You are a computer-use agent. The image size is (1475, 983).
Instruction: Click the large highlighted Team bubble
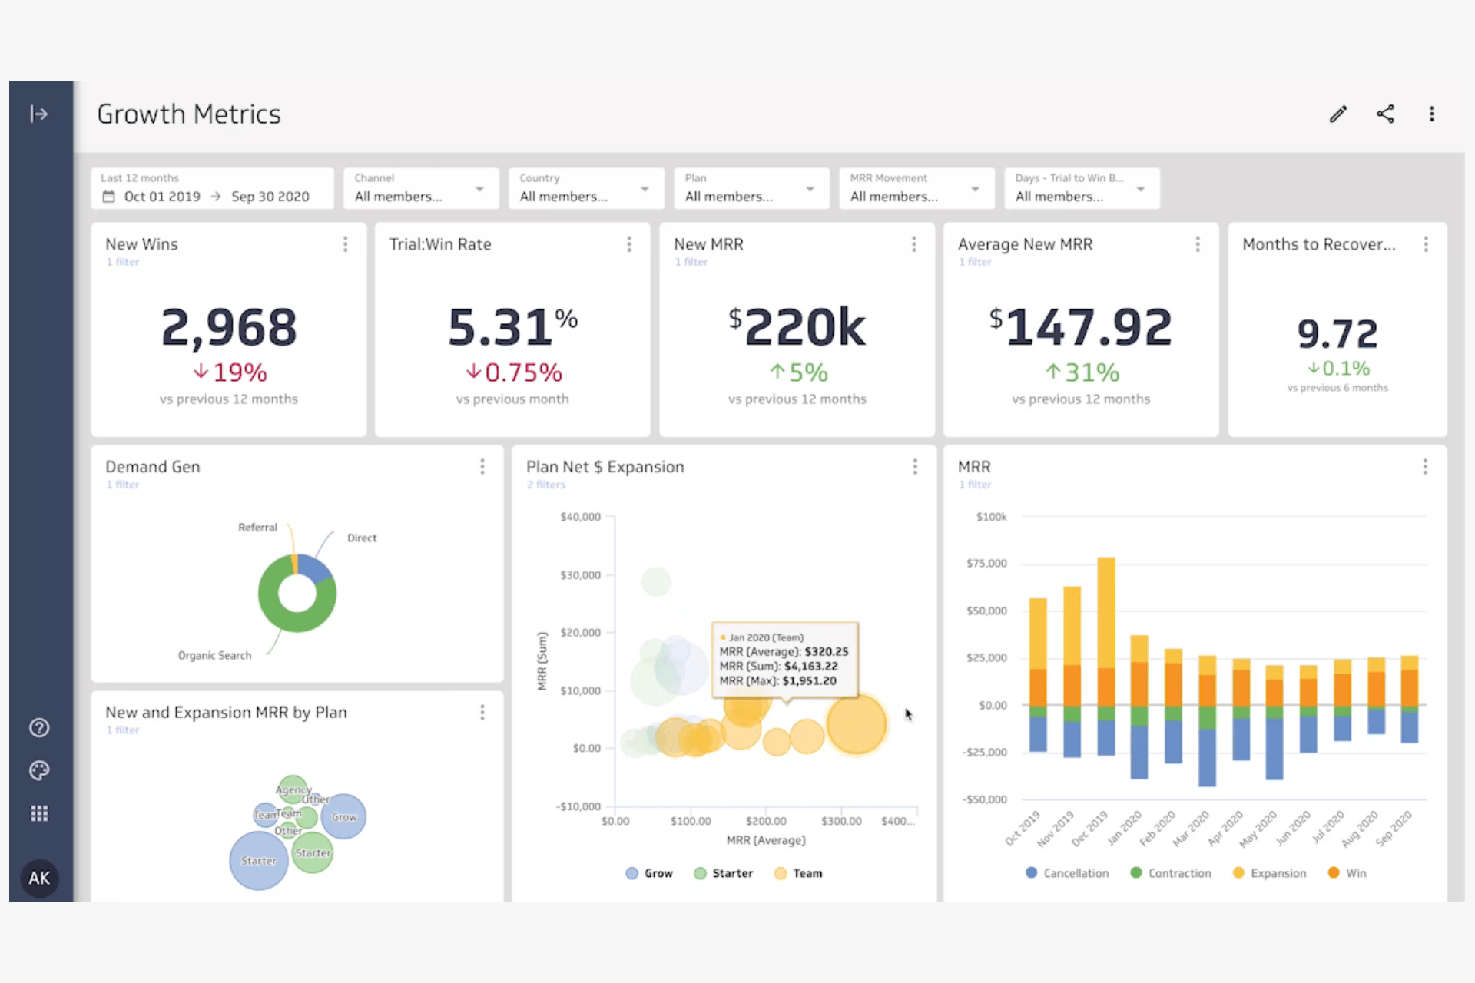pos(857,724)
